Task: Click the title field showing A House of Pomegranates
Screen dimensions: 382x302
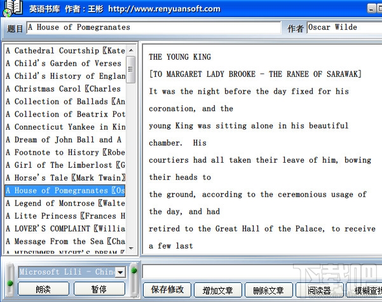Action: click(x=153, y=27)
